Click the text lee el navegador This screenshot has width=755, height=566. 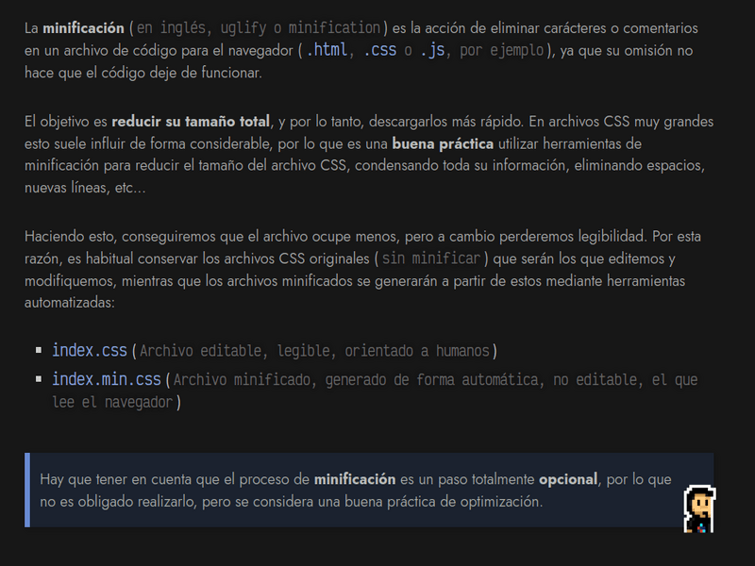(x=112, y=403)
